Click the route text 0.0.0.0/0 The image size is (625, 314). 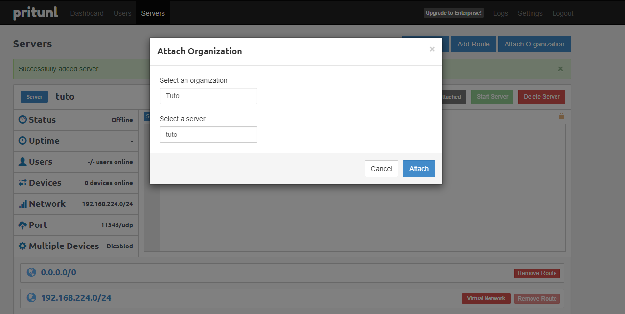pos(59,272)
